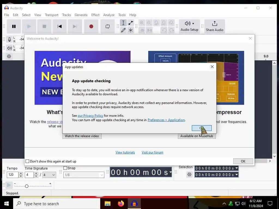Click the speaker playback meter icon
Screen dimensions: 279x209
click(x=10, y=48)
